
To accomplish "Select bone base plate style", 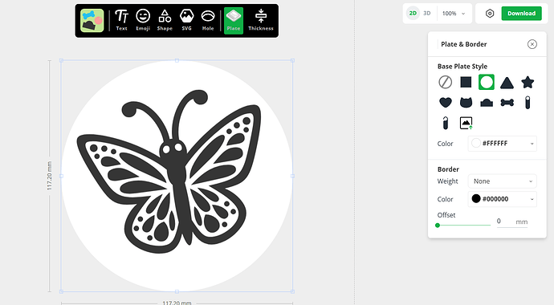I will pos(507,103).
